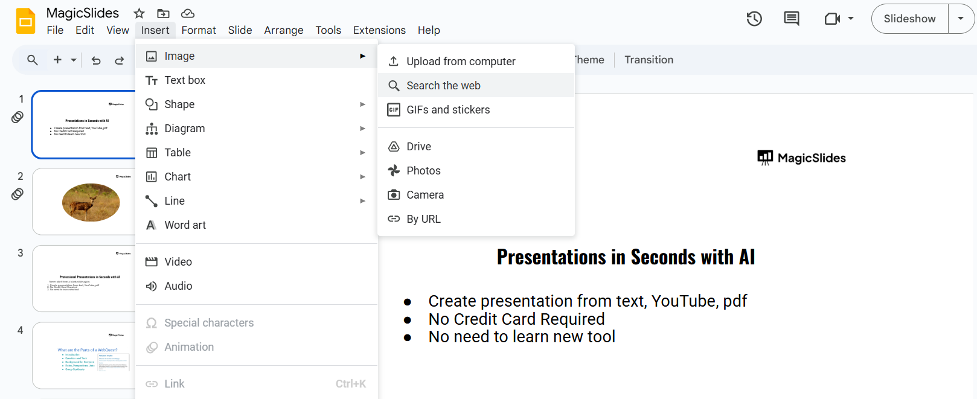Insert image By URL
Viewport: 977px width, 399px height.
(423, 219)
